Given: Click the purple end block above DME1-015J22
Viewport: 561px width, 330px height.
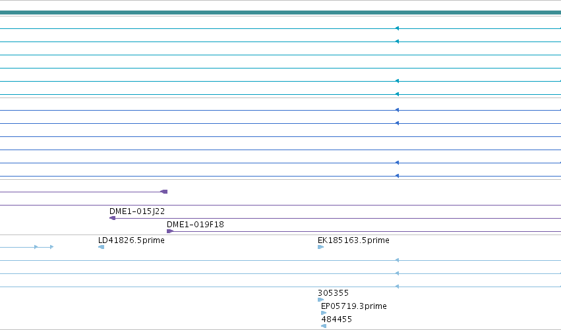Looking at the screenshot, I should (164, 192).
